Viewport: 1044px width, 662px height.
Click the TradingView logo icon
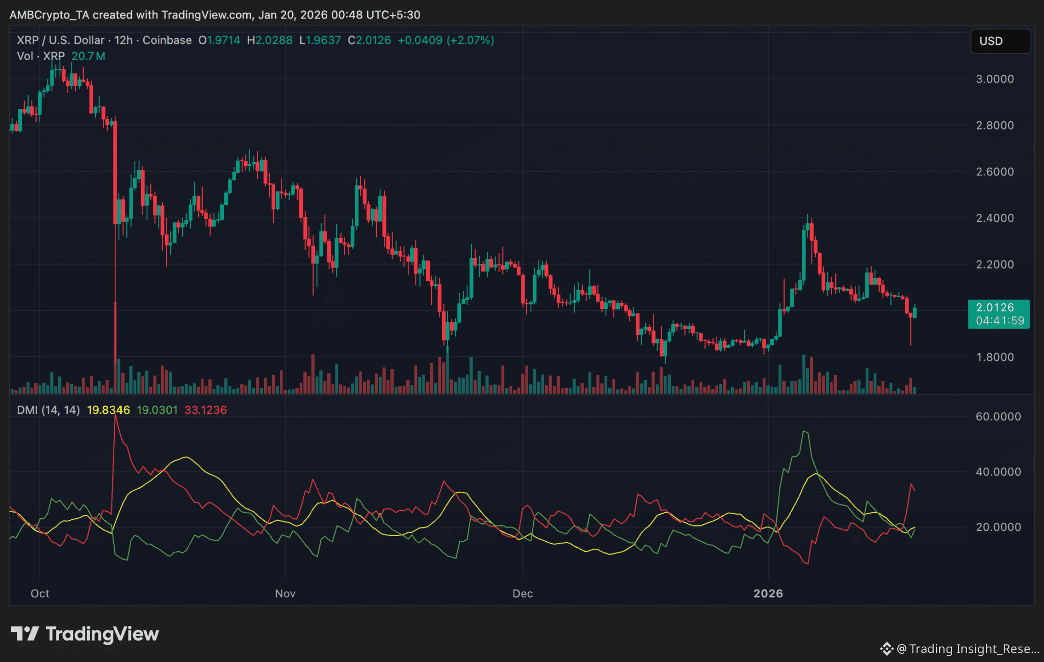24,633
